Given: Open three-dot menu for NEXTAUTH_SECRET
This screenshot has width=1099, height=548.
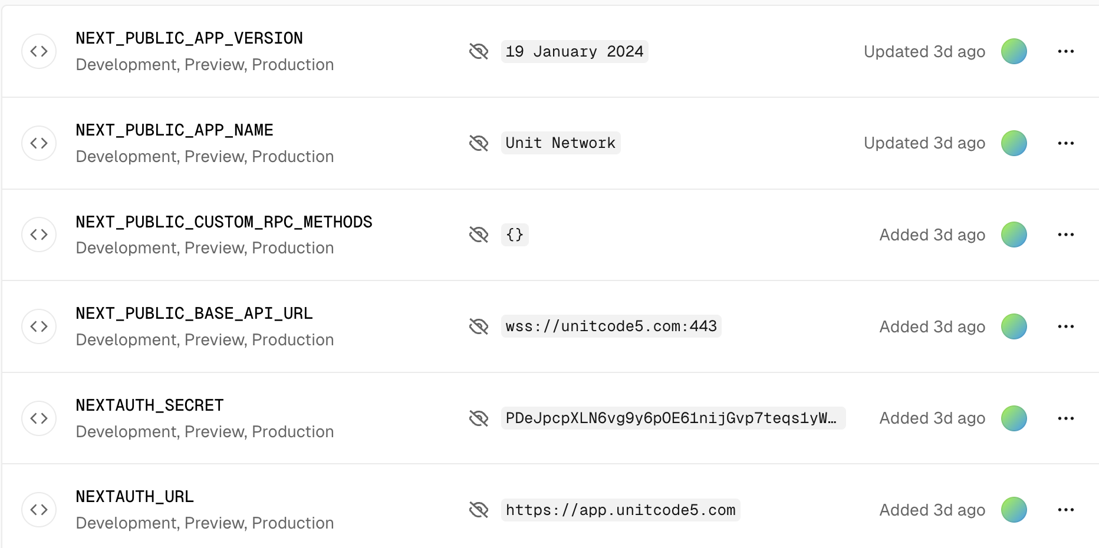Looking at the screenshot, I should (1065, 418).
